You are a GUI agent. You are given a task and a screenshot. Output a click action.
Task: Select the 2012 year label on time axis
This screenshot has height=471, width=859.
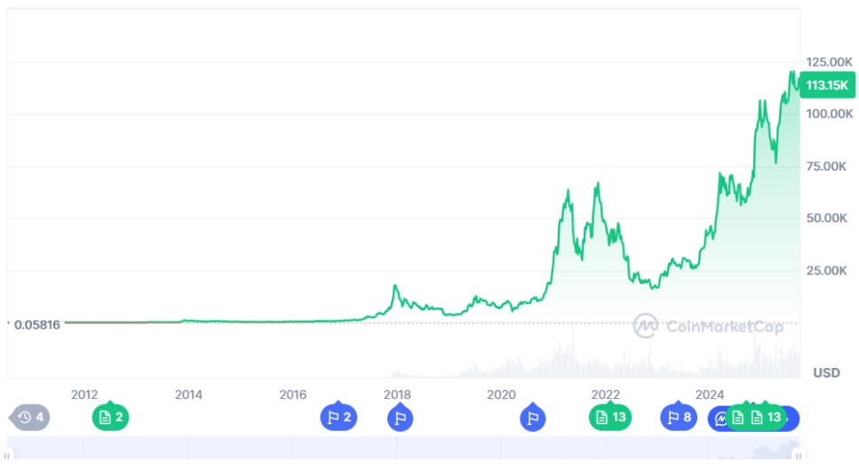point(84,395)
